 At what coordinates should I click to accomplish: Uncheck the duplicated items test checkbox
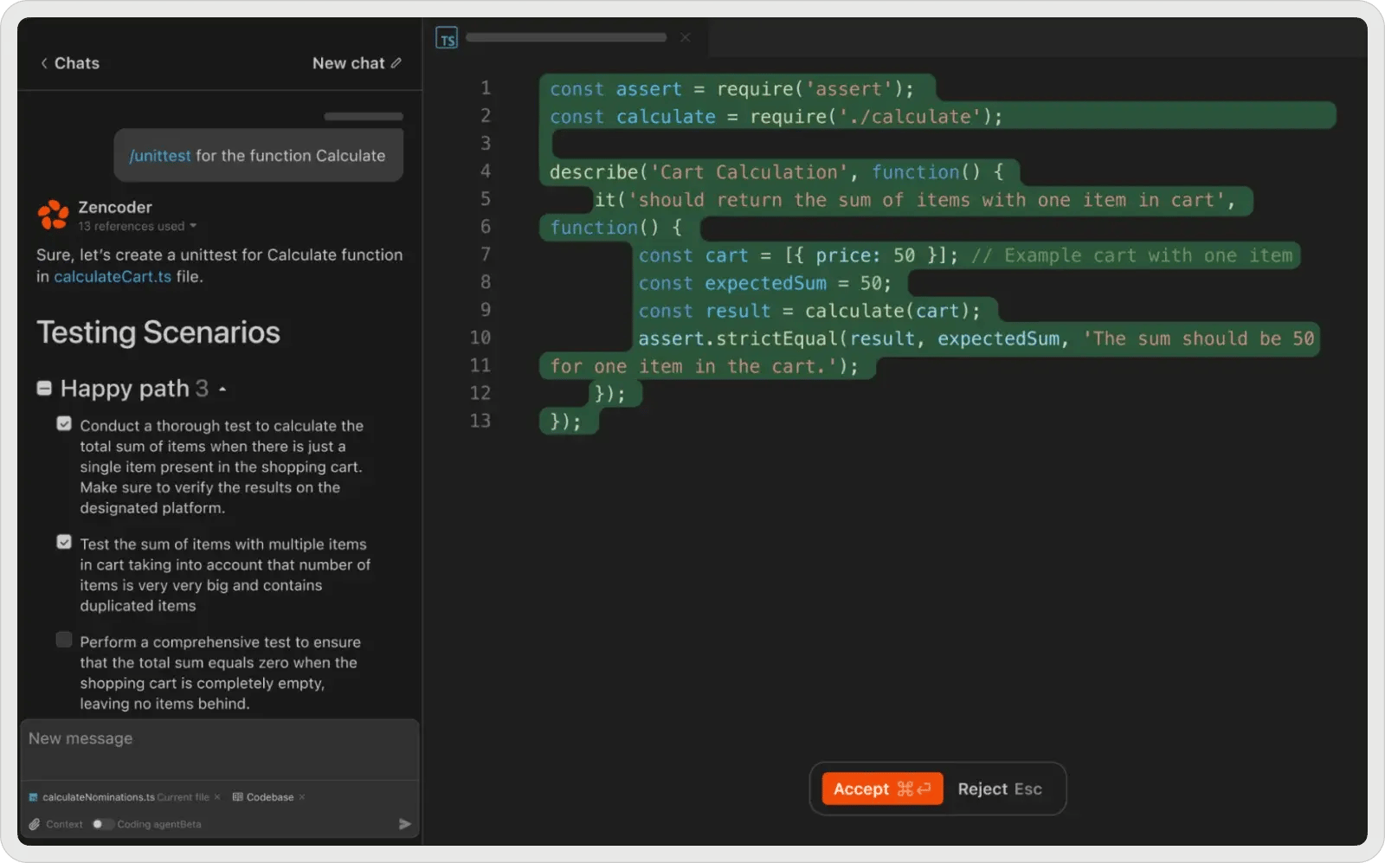click(x=64, y=542)
